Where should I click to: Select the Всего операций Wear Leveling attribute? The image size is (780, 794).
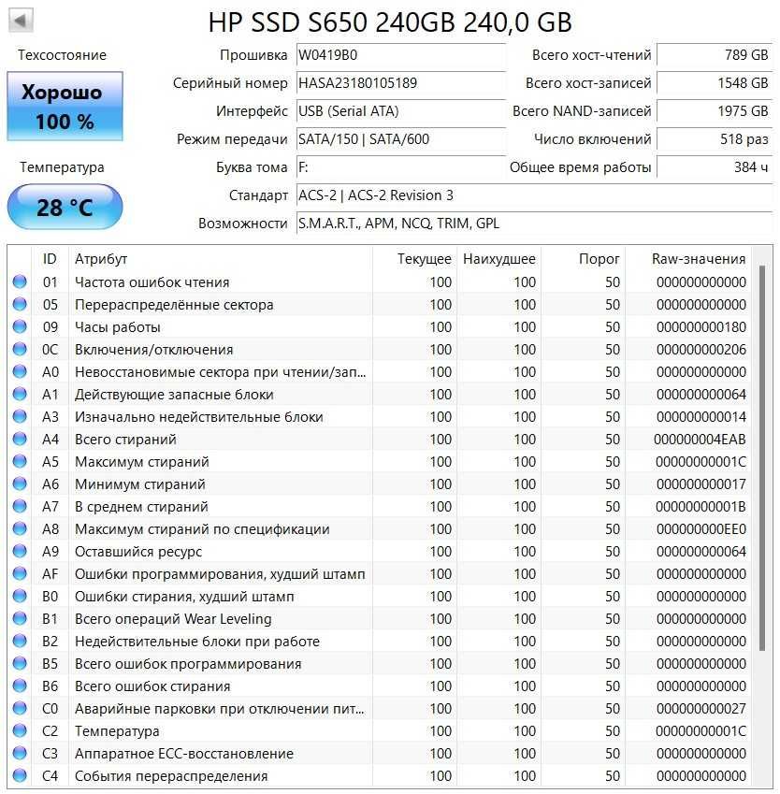click(x=380, y=619)
